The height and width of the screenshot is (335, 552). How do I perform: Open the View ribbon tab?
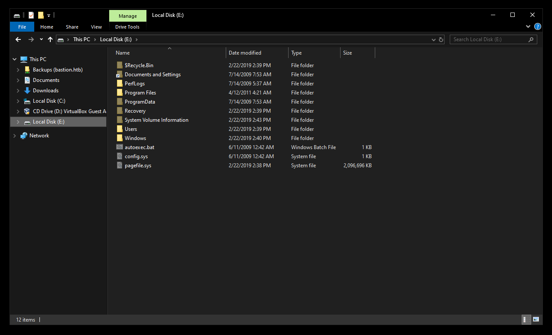[96, 27]
